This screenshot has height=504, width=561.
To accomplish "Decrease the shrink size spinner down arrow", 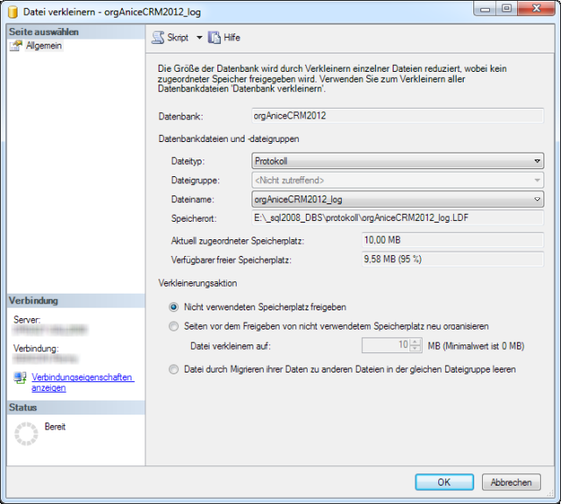I will click(415, 349).
